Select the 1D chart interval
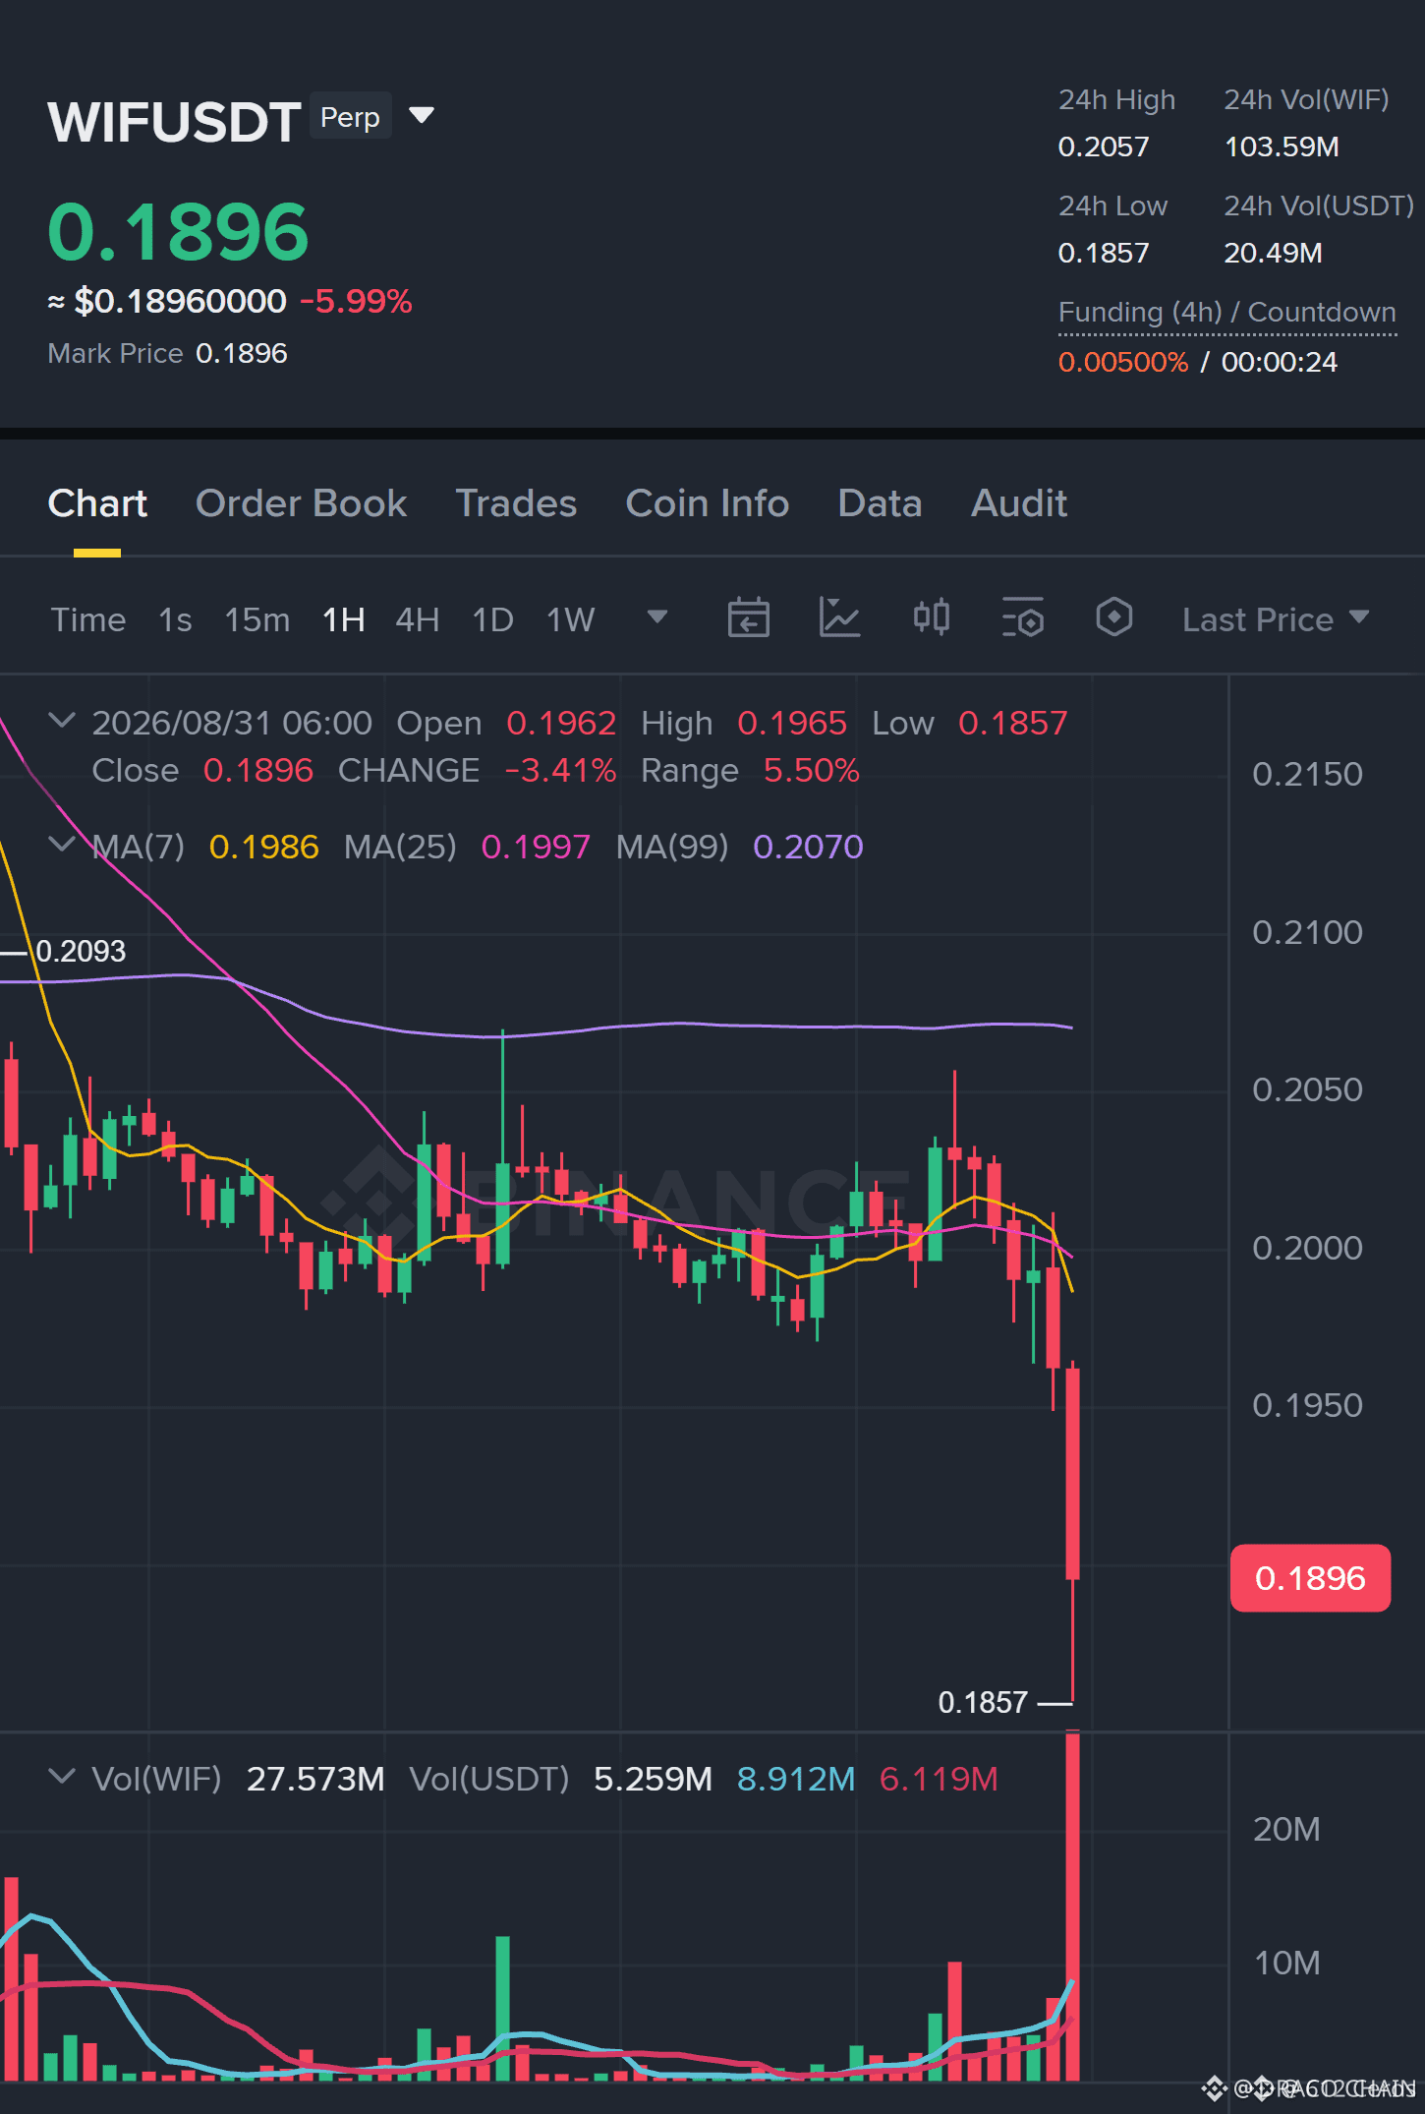This screenshot has width=1425, height=2114. point(492,619)
